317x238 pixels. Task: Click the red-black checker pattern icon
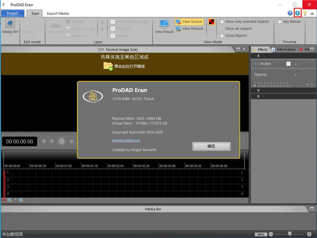tap(211, 22)
